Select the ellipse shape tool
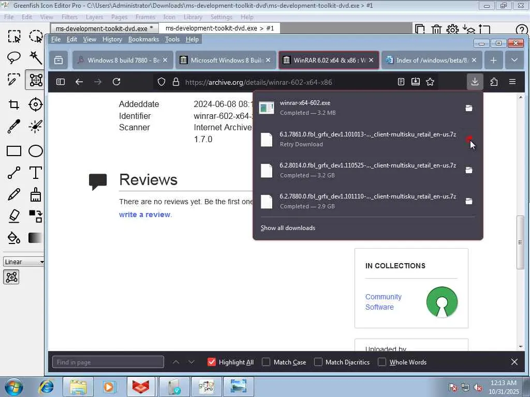The height and width of the screenshot is (397, 530). [36, 151]
